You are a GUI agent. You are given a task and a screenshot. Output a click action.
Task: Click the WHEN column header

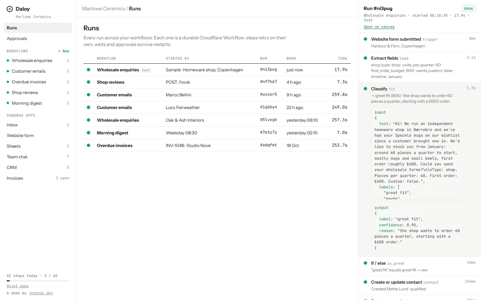[x=291, y=59]
